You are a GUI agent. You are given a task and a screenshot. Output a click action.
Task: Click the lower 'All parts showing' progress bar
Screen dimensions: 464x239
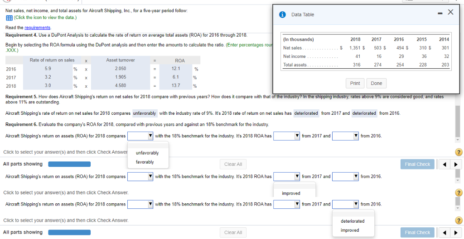tap(69, 232)
